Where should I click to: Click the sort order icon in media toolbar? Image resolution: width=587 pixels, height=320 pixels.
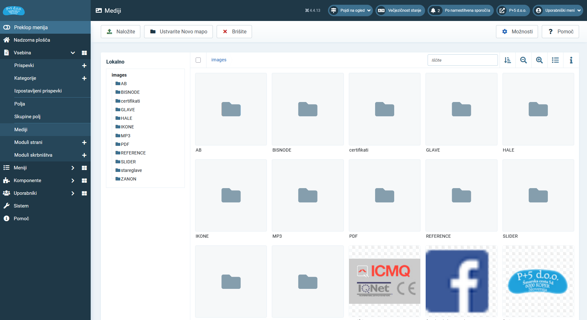pos(507,60)
